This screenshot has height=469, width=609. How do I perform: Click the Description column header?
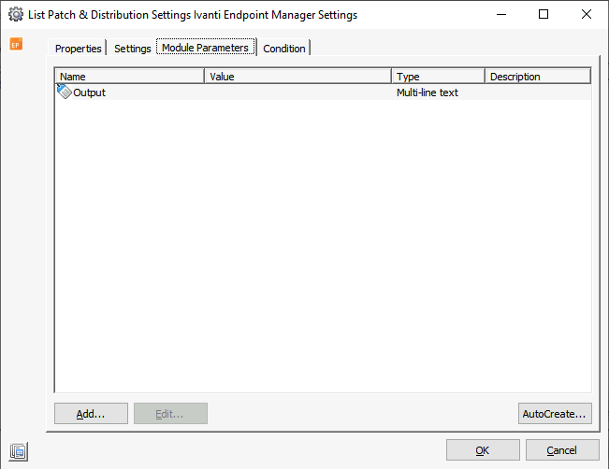[x=538, y=77]
